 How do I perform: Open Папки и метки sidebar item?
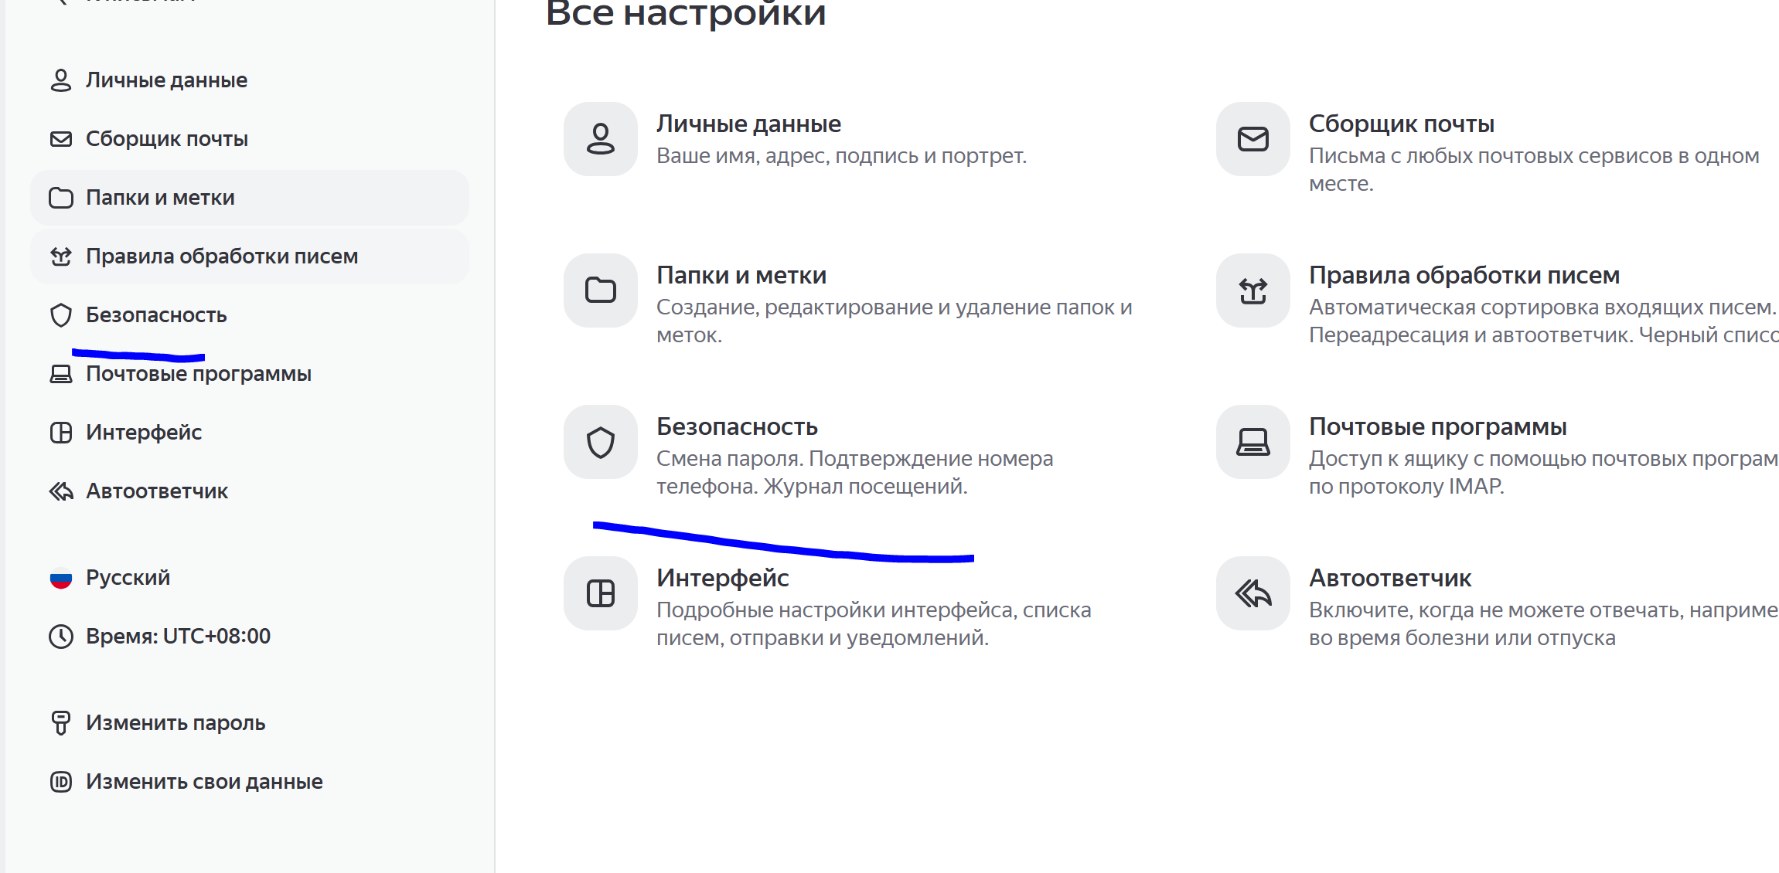(160, 198)
